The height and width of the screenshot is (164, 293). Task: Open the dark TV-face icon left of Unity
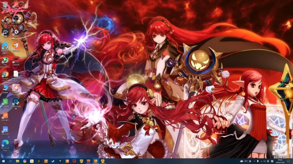click(x=5, y=34)
